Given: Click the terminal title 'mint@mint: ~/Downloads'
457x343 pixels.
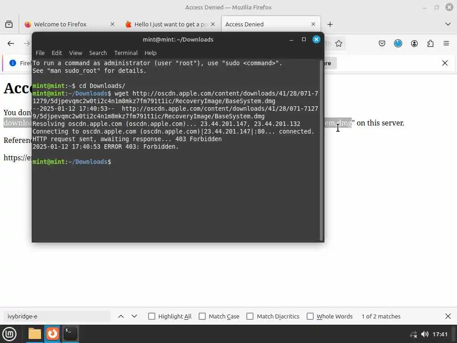Looking at the screenshot, I should (x=178, y=39).
